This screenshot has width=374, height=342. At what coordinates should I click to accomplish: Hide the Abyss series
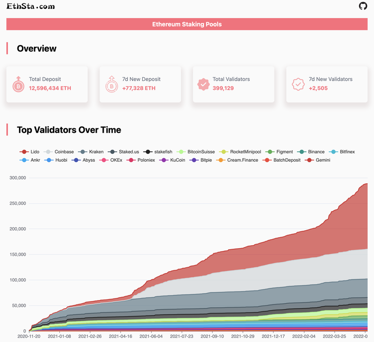pyautogui.click(x=83, y=160)
